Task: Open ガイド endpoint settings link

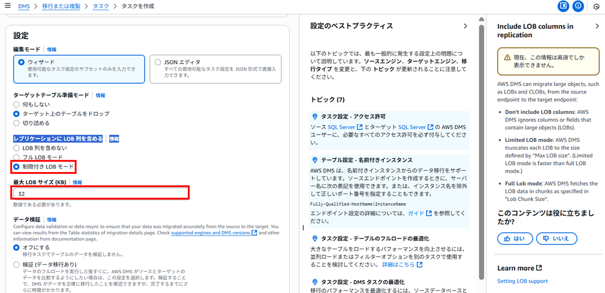Action: point(416,213)
